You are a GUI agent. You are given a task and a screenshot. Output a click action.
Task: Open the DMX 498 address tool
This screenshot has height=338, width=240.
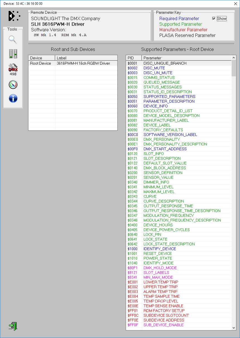[x=13, y=69]
